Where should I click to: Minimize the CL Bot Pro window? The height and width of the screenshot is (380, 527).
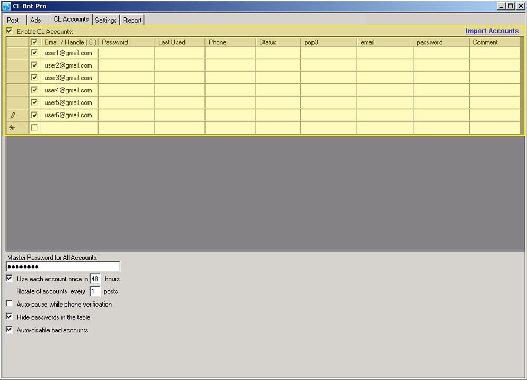point(501,6)
